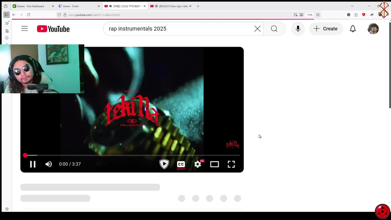Open the Create menu
Image resolution: width=391 pixels, height=220 pixels.
(x=326, y=29)
